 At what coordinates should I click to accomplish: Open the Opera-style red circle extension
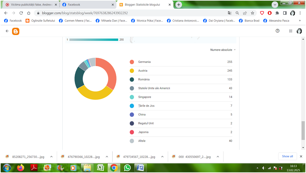click(270, 13)
